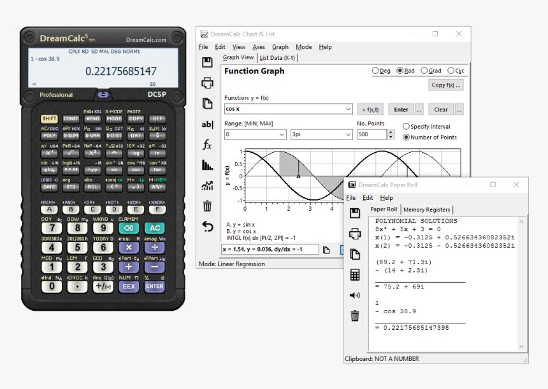Open the print icon in the Chart sidebar
The height and width of the screenshot is (389, 548).
(x=207, y=83)
